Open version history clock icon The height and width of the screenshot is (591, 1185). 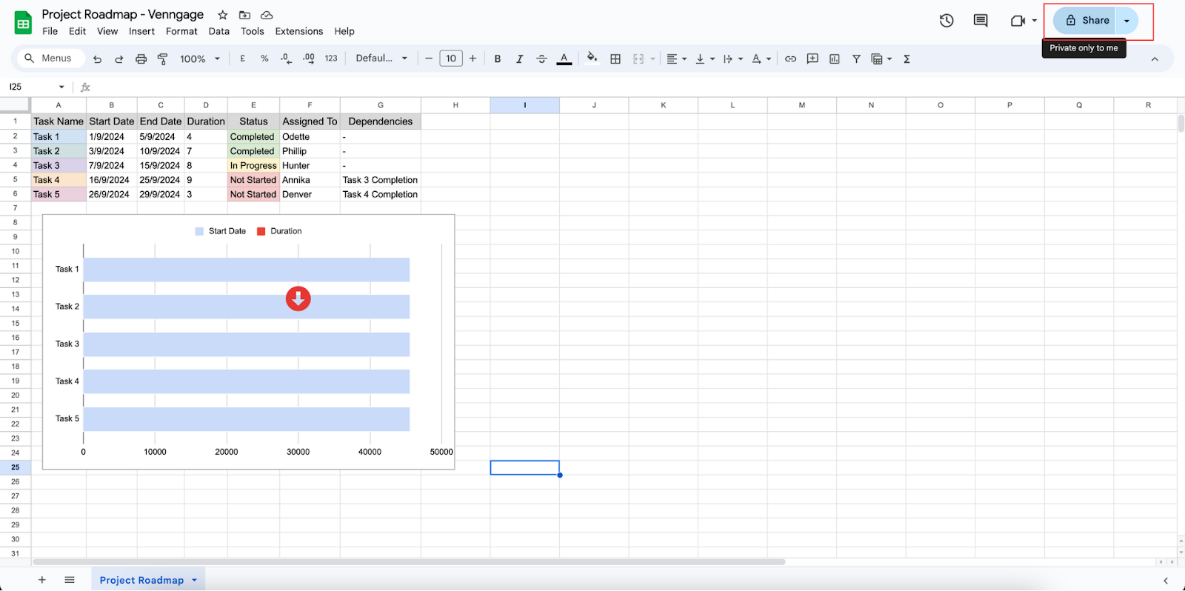947,21
